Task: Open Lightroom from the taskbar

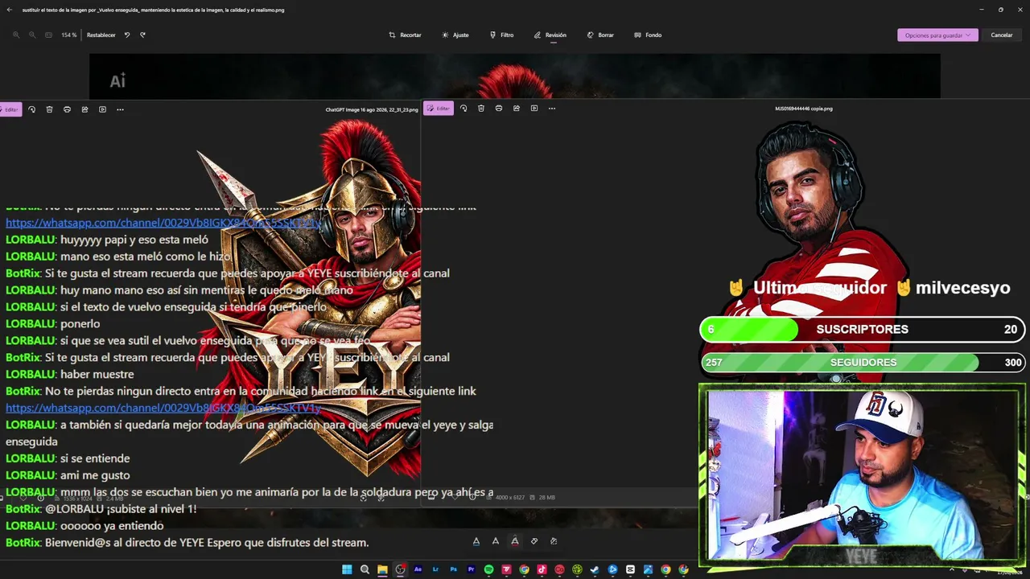Action: [x=435, y=570]
